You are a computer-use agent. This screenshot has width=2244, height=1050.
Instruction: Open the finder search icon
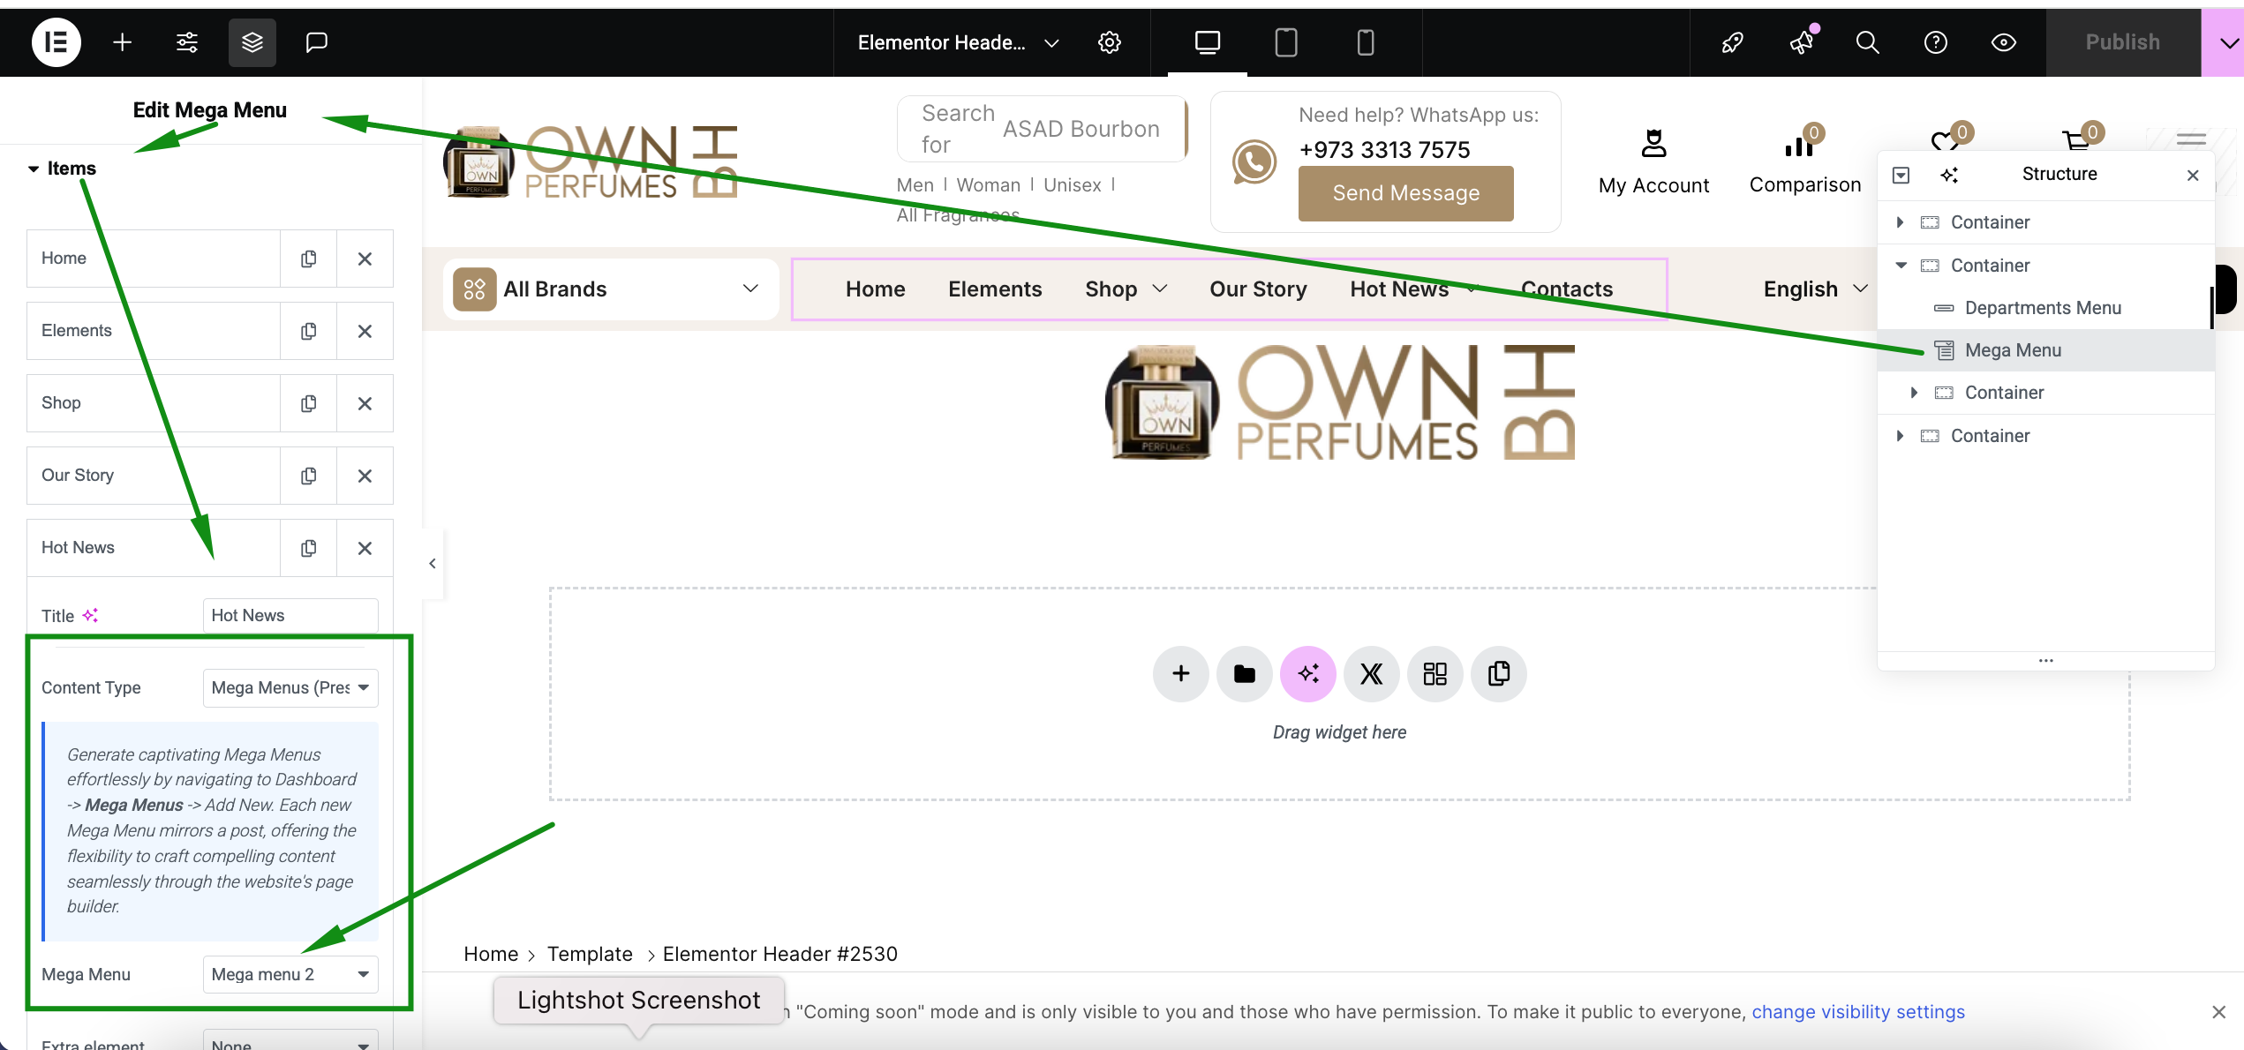(x=1868, y=42)
